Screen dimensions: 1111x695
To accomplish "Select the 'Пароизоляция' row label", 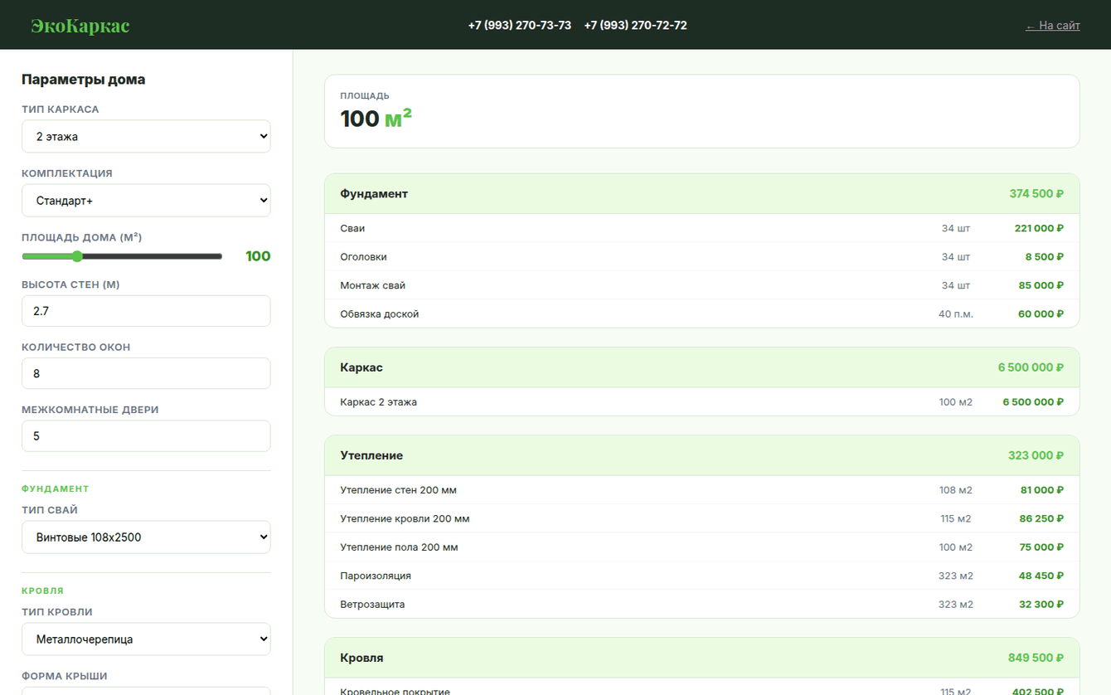I will point(376,576).
